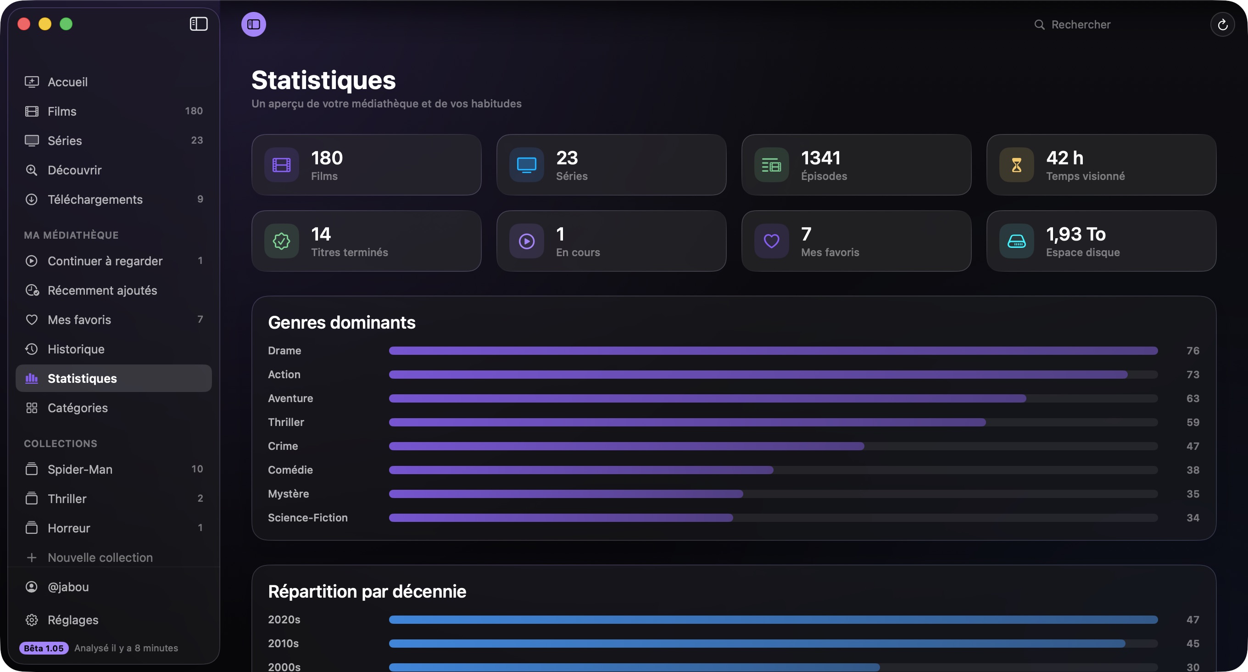Click heart icon on Mes favoris stat card
This screenshot has width=1248, height=672.
pyautogui.click(x=772, y=241)
